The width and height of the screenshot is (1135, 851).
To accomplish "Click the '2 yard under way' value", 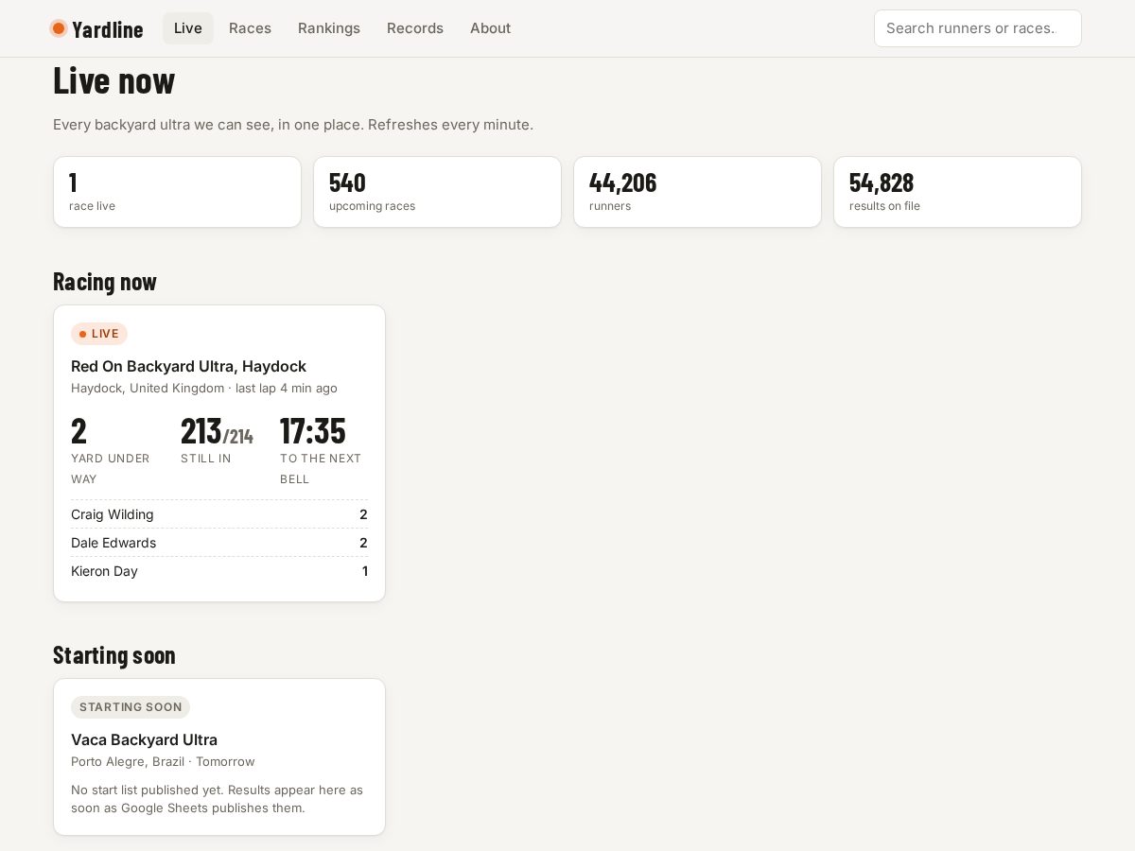I will point(79,431).
